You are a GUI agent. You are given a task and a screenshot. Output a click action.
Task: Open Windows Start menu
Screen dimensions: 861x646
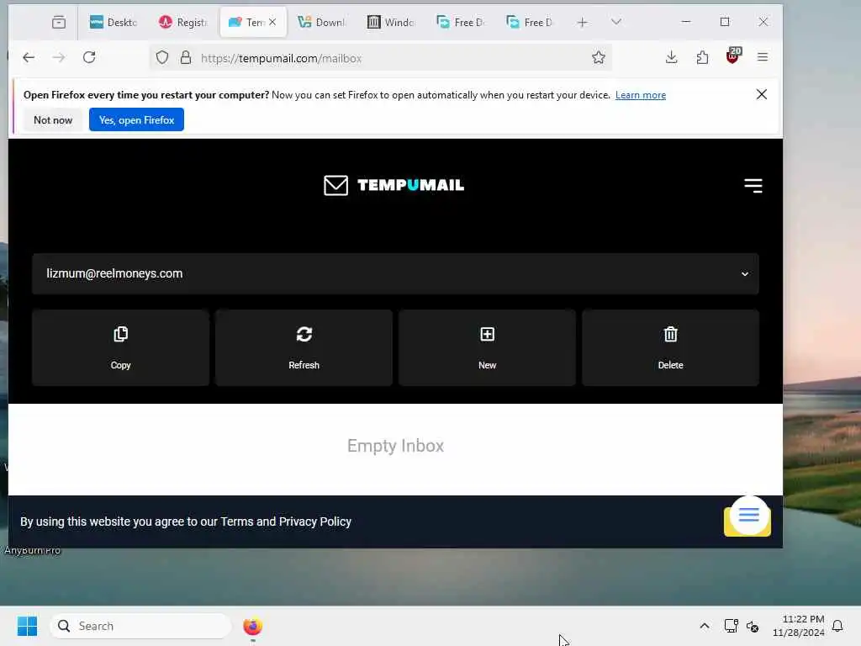27,626
